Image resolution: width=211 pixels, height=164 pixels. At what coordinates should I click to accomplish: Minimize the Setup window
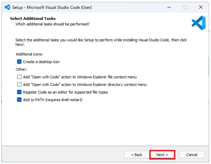tap(169, 7)
